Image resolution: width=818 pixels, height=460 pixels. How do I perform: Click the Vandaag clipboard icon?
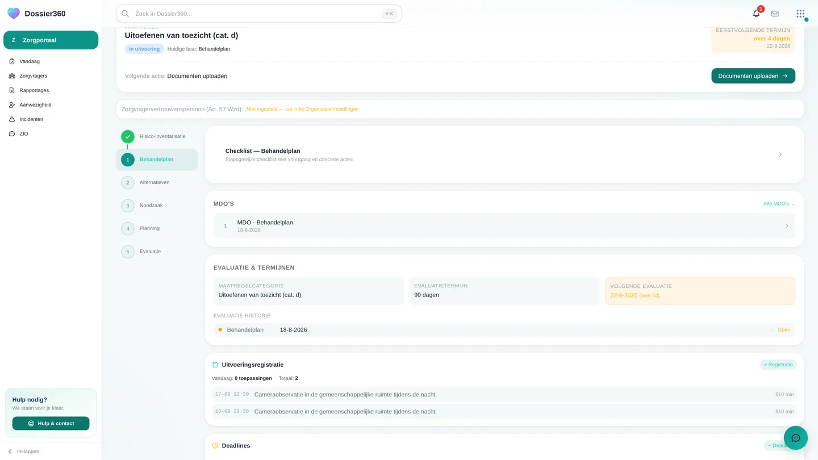pyautogui.click(x=12, y=61)
